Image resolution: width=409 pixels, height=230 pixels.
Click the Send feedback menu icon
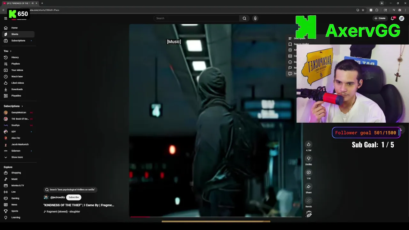coord(290,73)
